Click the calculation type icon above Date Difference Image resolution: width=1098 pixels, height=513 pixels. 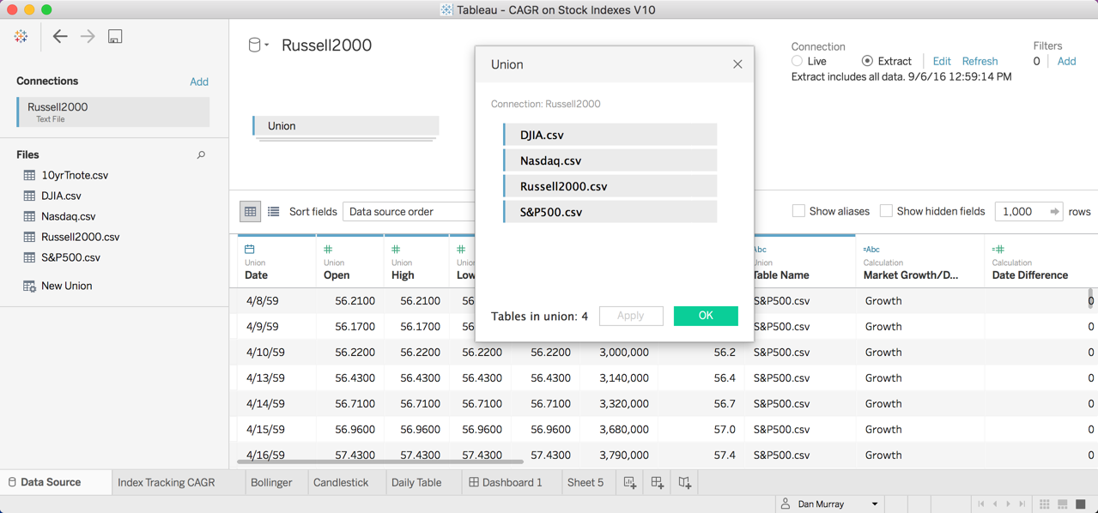coord(998,250)
